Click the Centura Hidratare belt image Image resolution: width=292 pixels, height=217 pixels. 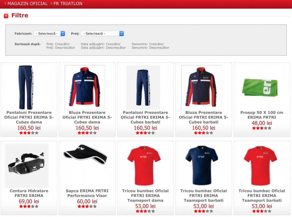pos(27,166)
